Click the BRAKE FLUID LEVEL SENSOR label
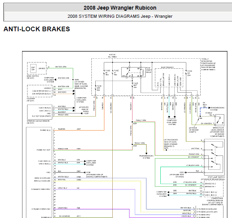The height and width of the screenshot is (218, 232). click(217, 132)
